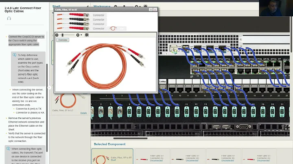Click fiber patch panel port 3
The width and height of the screenshot is (293, 164).
tap(110, 112)
